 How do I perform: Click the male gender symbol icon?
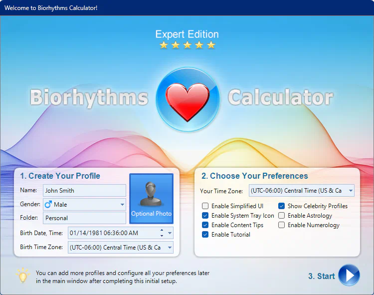pyautogui.click(x=48, y=204)
